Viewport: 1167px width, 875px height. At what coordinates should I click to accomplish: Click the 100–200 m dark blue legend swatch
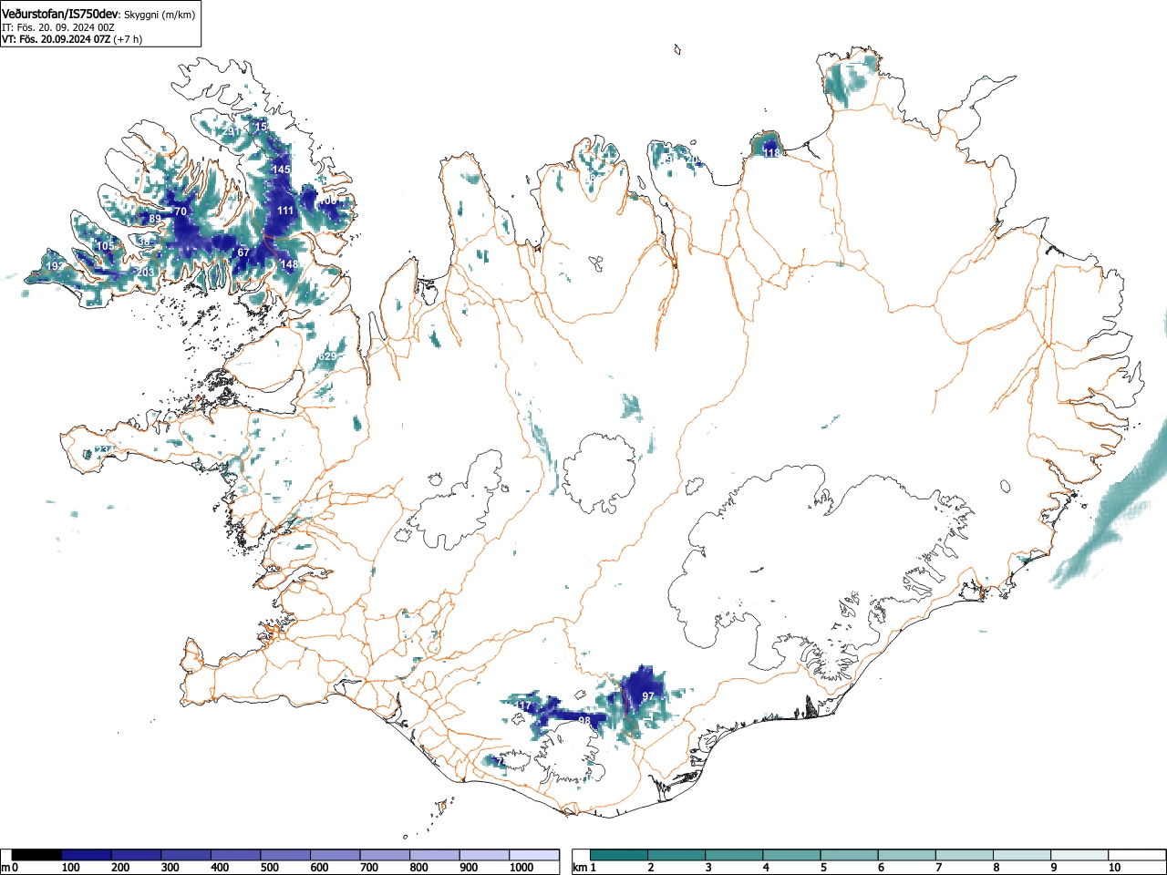click(x=87, y=855)
